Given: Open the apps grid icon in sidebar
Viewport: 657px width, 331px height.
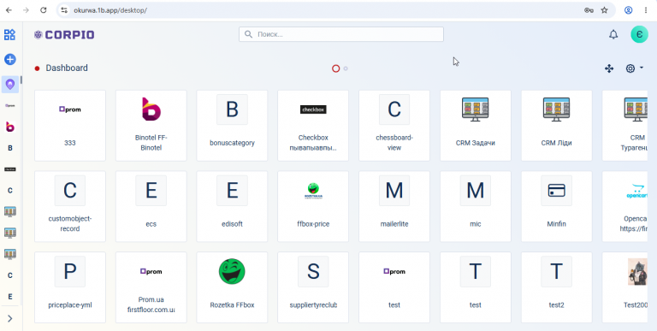Looking at the screenshot, I should pyautogui.click(x=9, y=35).
